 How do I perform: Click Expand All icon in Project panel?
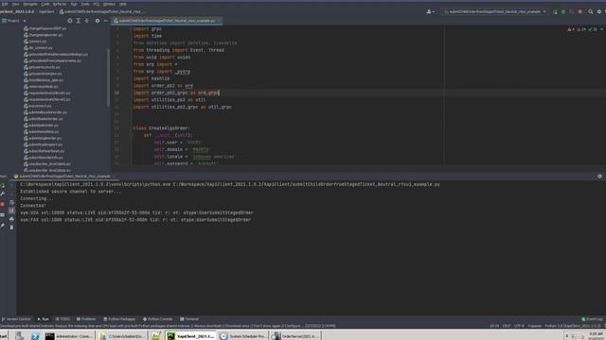(79, 21)
